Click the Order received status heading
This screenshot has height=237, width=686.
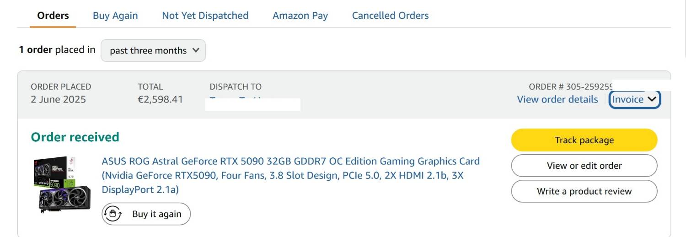pos(75,137)
